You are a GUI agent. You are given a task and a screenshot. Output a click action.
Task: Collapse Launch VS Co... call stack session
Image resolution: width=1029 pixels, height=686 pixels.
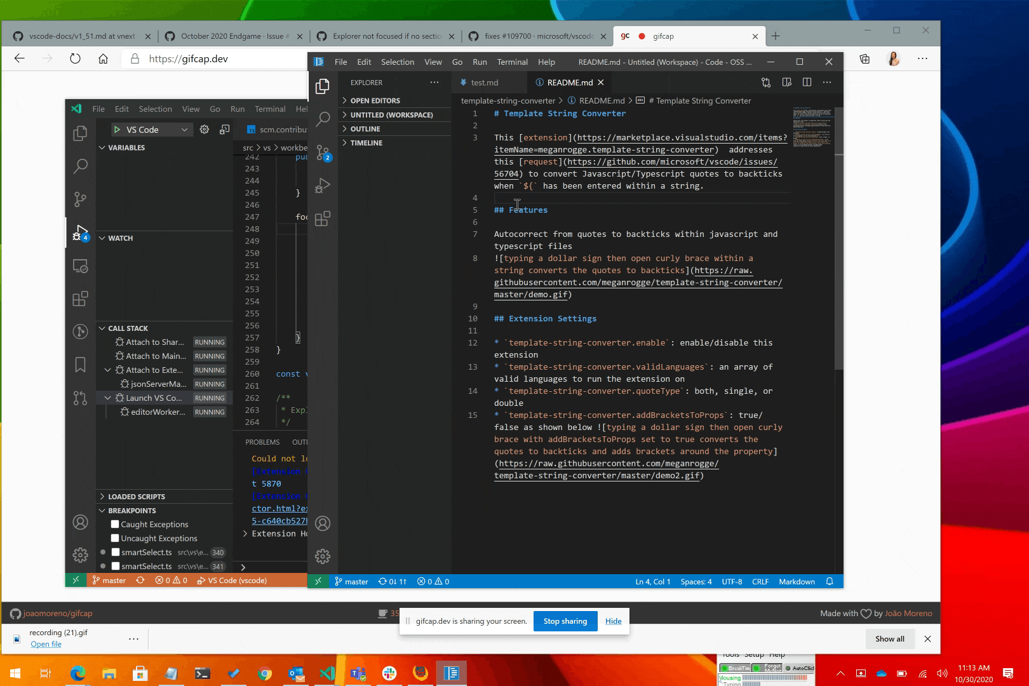[x=108, y=398]
